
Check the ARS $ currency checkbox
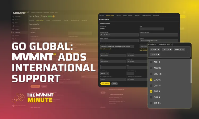[151, 62]
